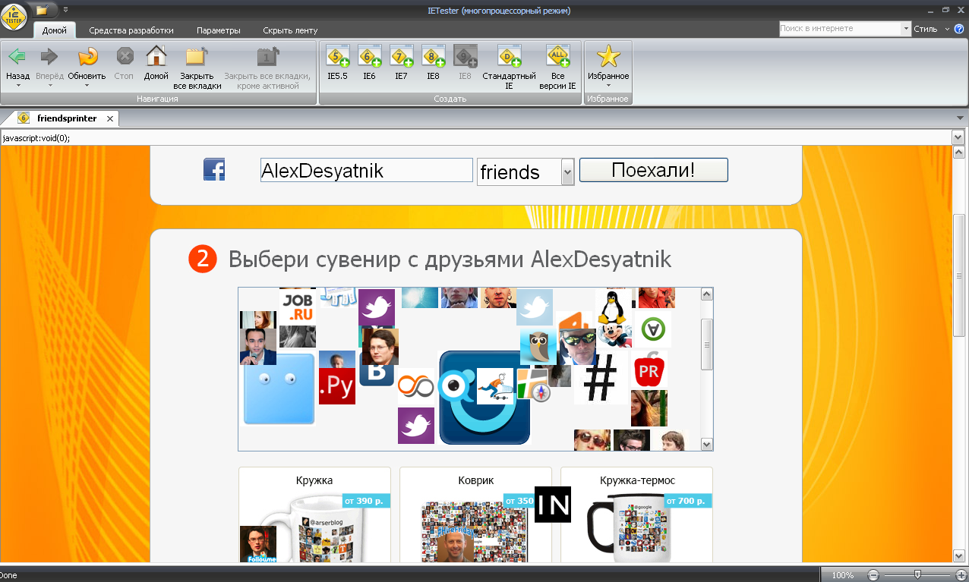Click the Facebook logo icon on the page
The width and height of the screenshot is (969, 582).
pos(214,170)
